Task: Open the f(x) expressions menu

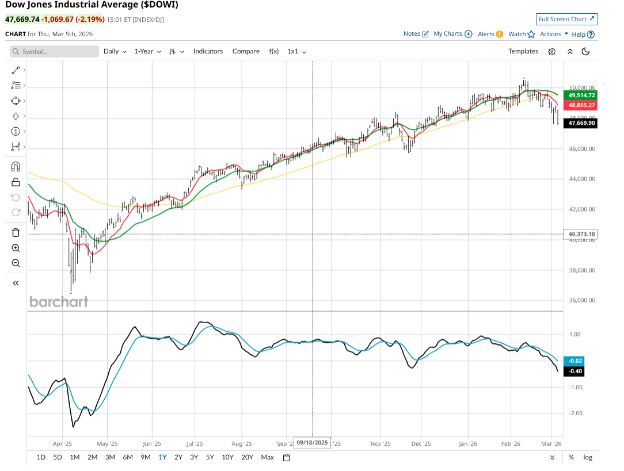Action: point(274,51)
